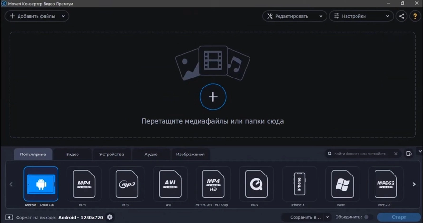Toggle the Объединить merge switch
The height and width of the screenshot is (223, 423).
point(368,217)
